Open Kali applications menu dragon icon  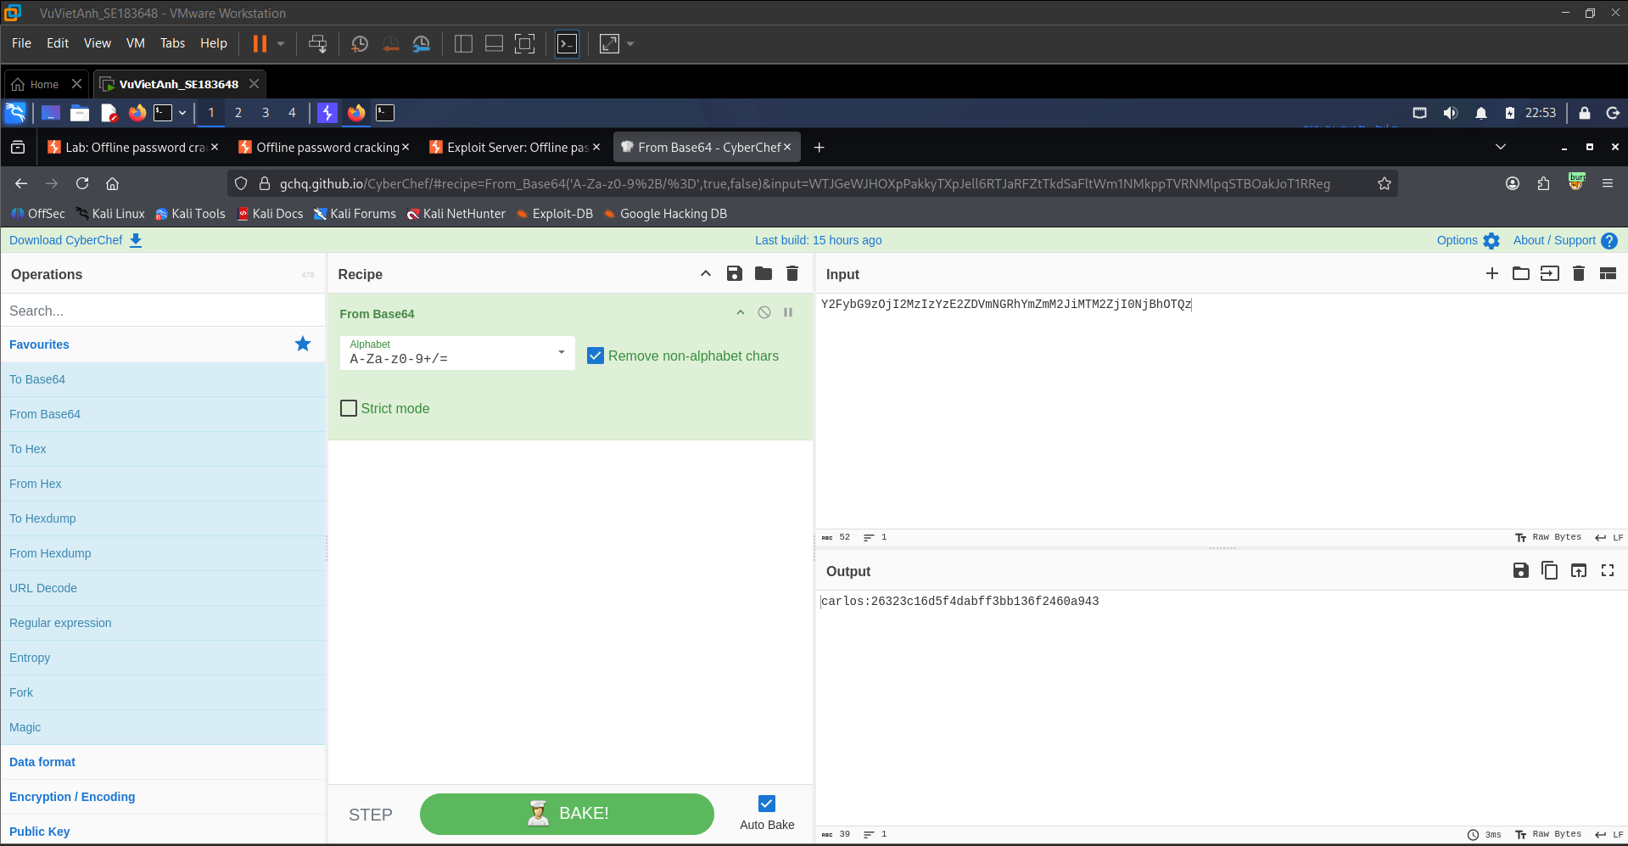pos(15,112)
